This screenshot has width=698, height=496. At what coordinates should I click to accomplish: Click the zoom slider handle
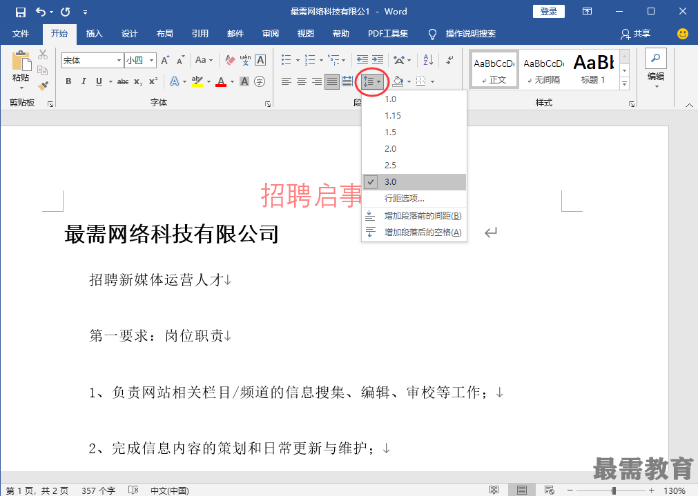point(614,490)
